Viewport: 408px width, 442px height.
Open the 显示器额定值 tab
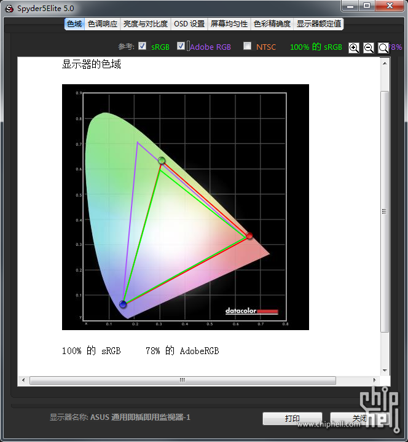(x=319, y=24)
